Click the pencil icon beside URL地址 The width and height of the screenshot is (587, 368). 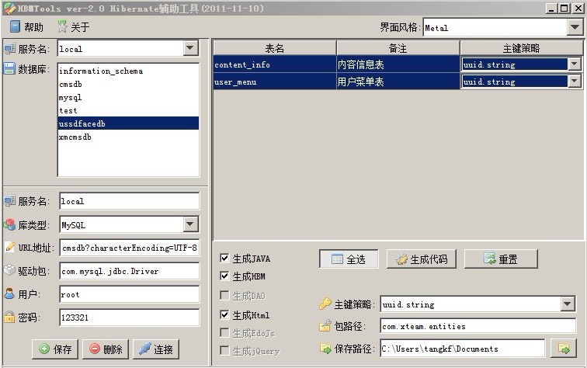(x=10, y=247)
